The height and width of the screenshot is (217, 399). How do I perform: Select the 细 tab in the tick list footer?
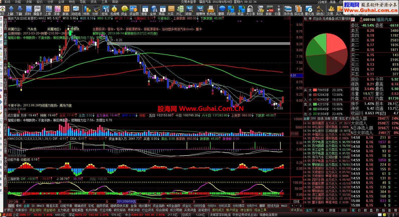coord(365,210)
